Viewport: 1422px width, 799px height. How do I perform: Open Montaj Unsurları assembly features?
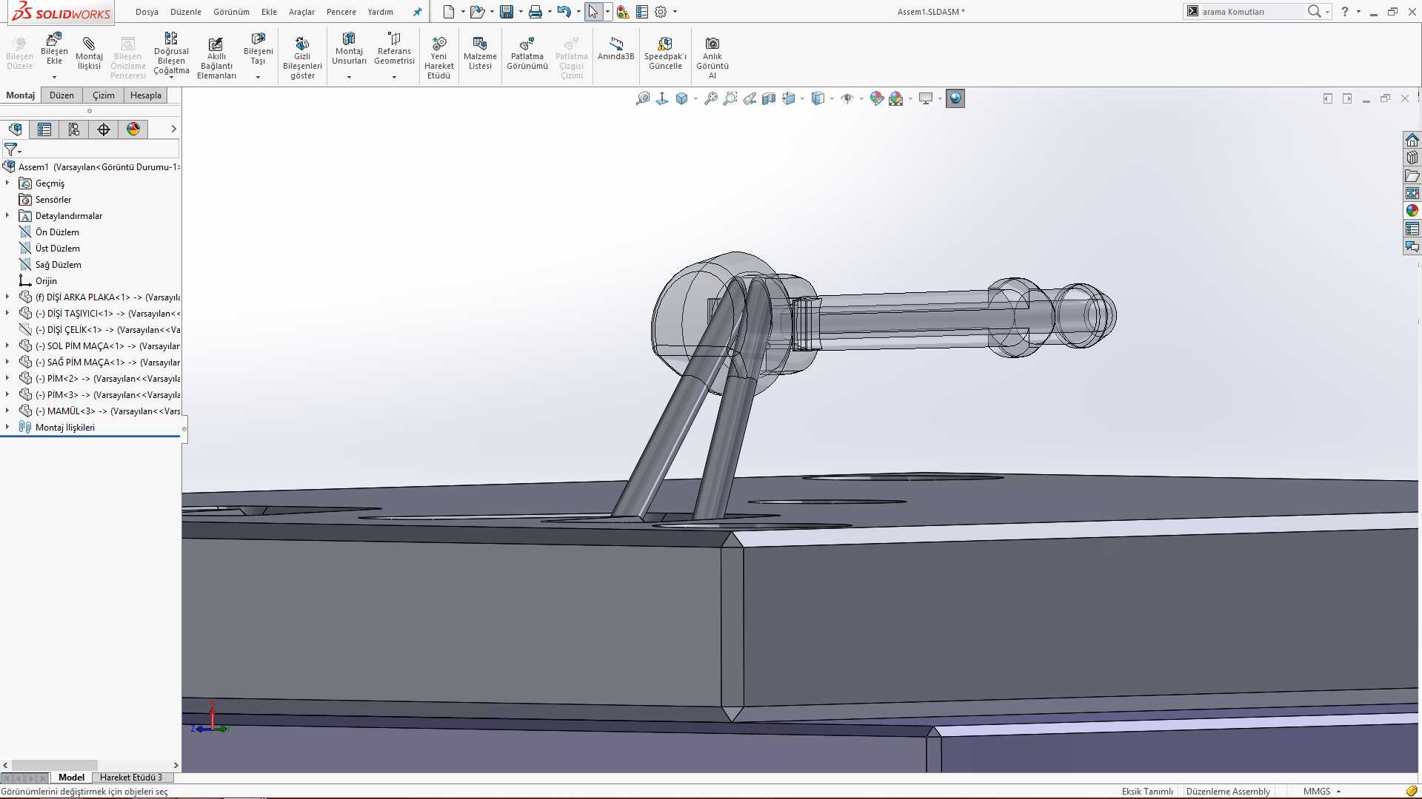coord(349,49)
